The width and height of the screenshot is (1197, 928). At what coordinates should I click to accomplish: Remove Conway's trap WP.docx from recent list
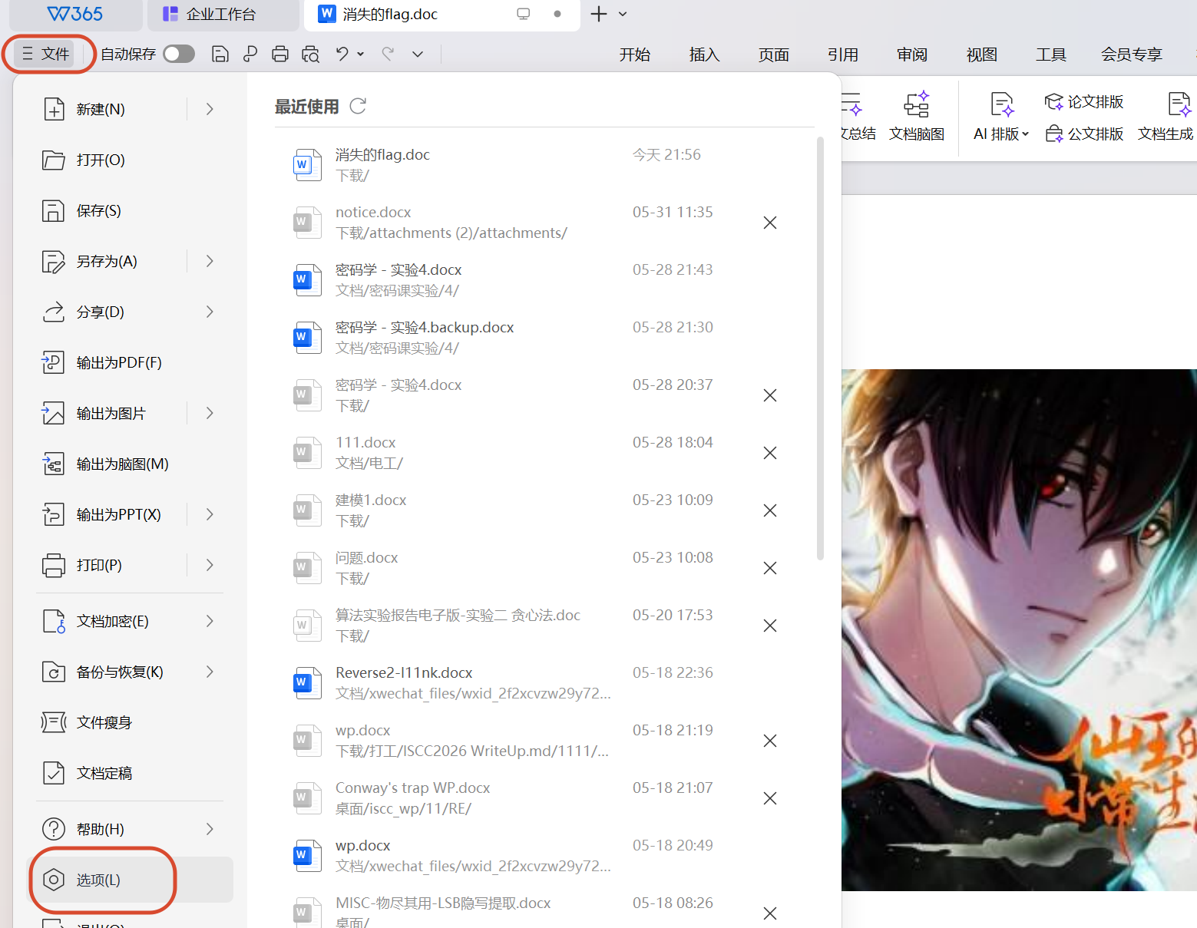click(x=770, y=798)
